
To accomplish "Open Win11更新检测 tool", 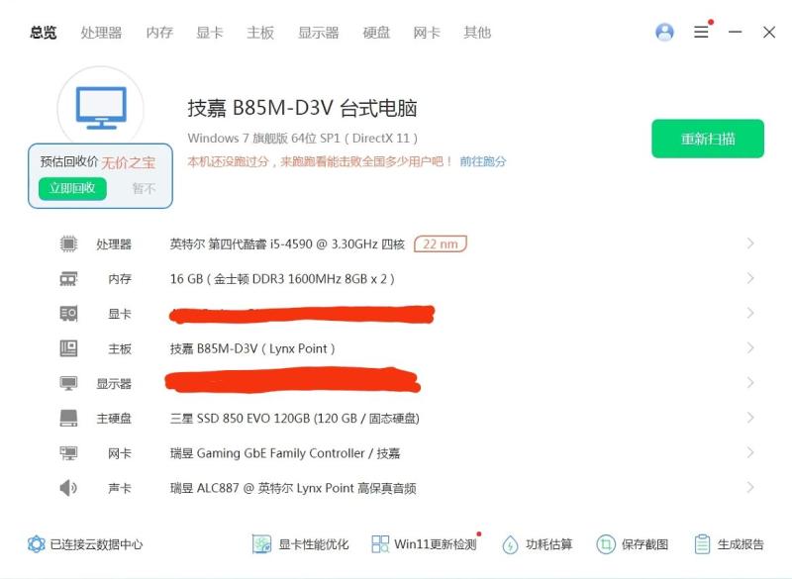I will pyautogui.click(x=424, y=544).
